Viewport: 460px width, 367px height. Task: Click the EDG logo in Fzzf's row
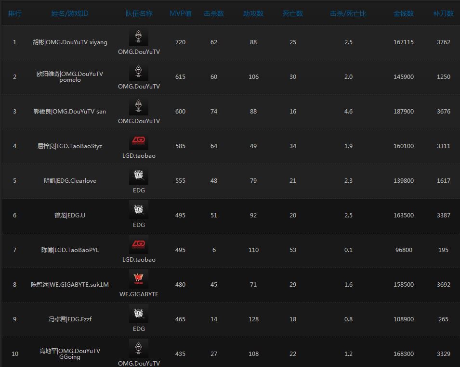139,315
